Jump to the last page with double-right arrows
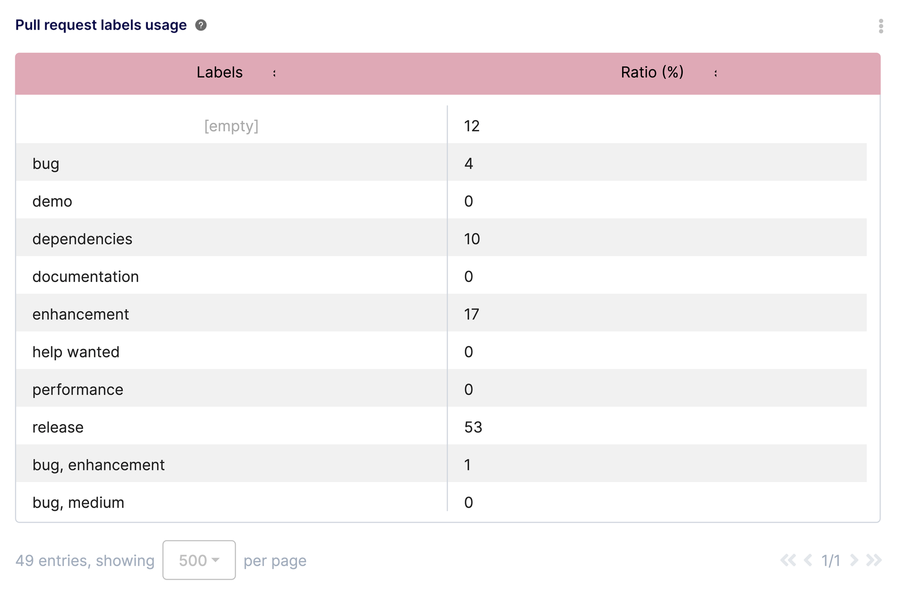 pos(874,560)
